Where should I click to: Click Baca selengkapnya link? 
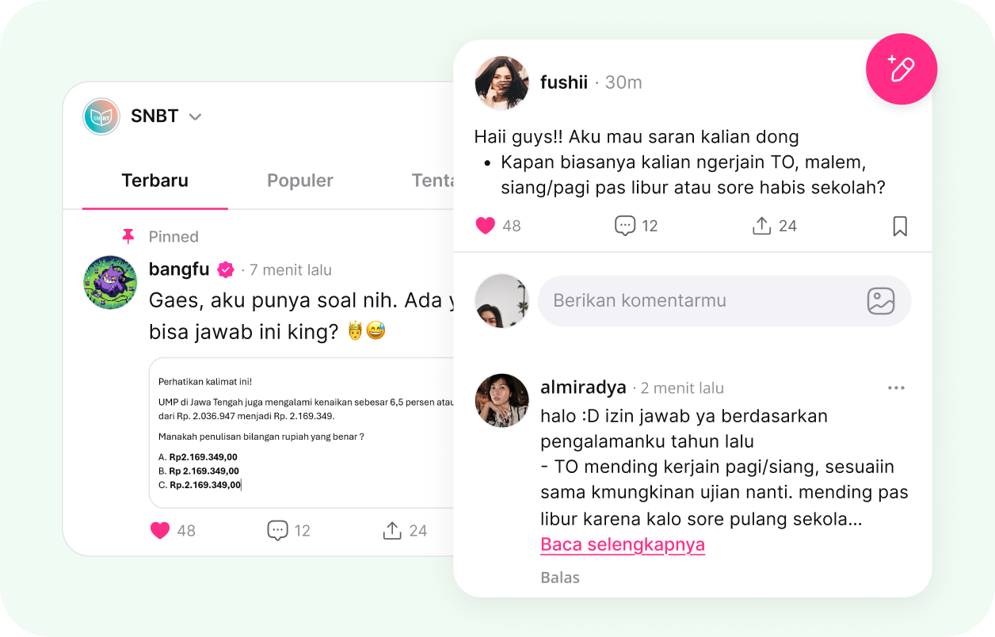tap(623, 545)
